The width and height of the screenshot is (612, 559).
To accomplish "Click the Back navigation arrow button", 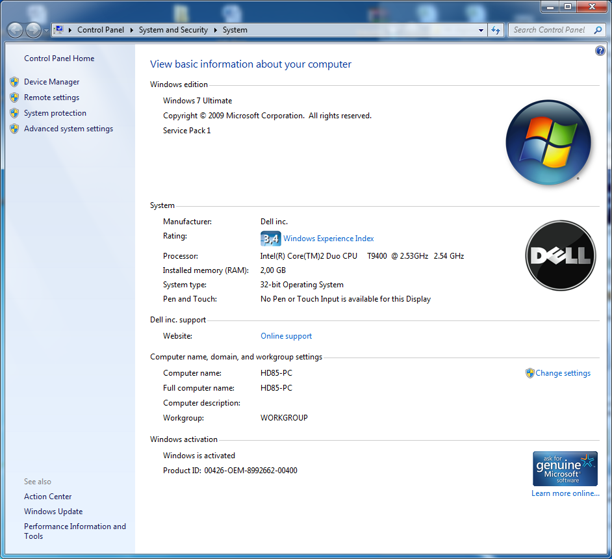I will pos(16,30).
